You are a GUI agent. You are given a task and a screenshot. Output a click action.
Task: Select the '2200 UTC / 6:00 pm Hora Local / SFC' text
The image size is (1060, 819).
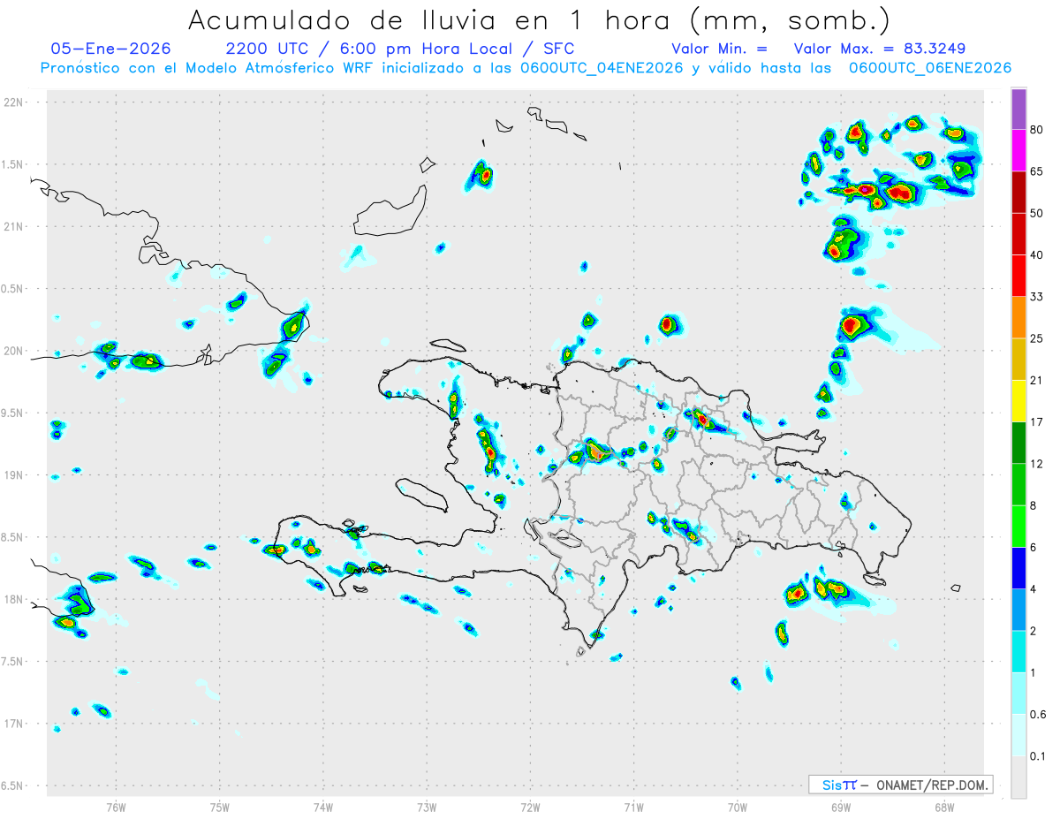400,49
